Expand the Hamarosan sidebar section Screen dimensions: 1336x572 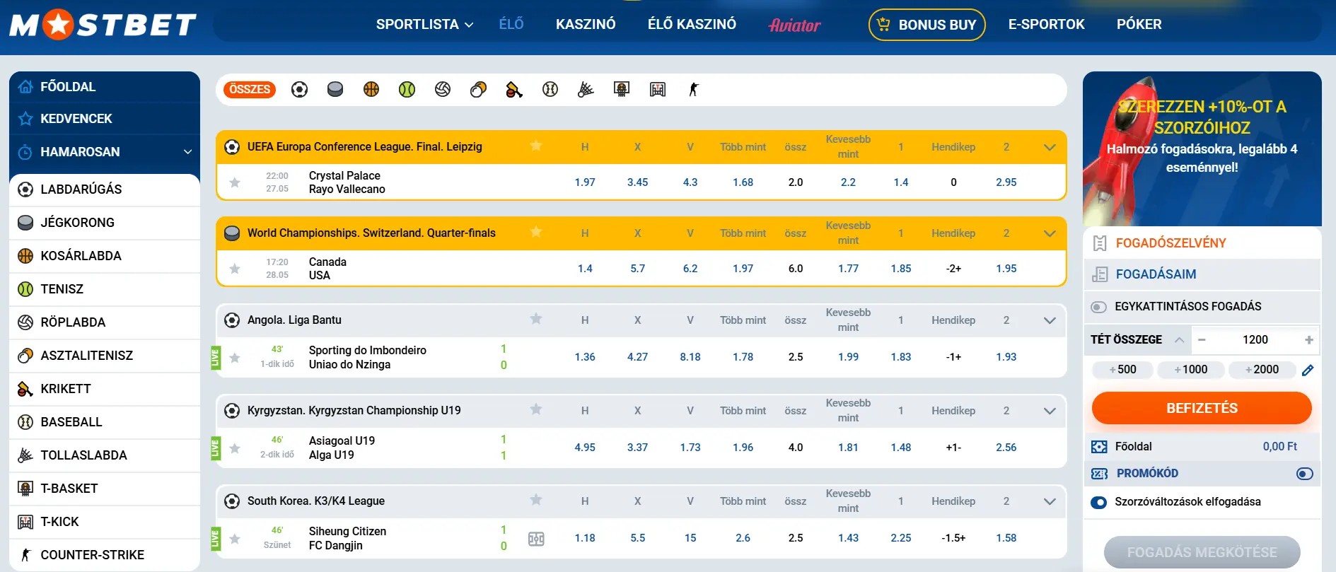(x=187, y=152)
